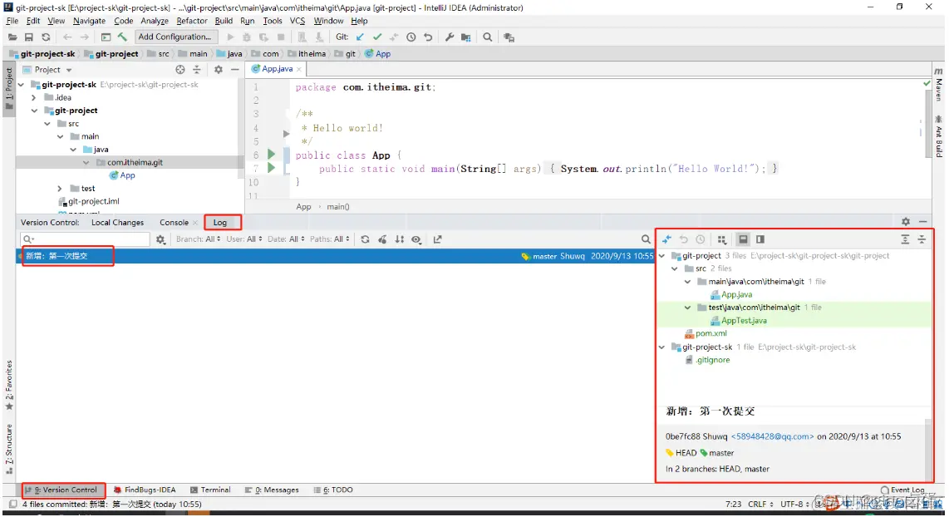Click Collapse All icon in commit details
949x517 pixels.
click(922, 239)
